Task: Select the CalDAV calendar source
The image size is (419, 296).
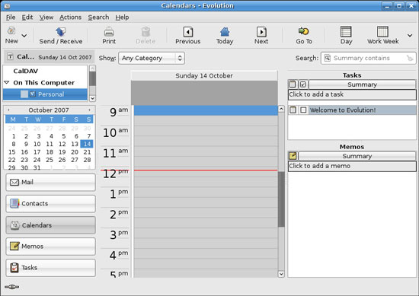Action: pos(26,71)
